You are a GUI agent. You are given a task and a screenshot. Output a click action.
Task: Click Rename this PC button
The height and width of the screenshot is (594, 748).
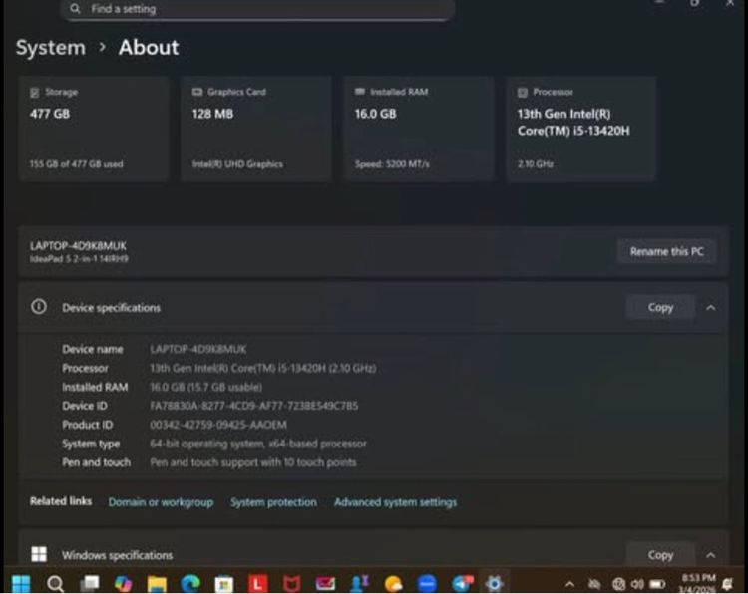click(x=666, y=252)
